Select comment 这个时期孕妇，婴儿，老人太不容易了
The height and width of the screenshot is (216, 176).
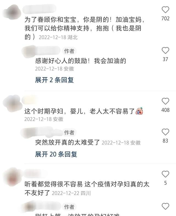[x=79, y=111]
